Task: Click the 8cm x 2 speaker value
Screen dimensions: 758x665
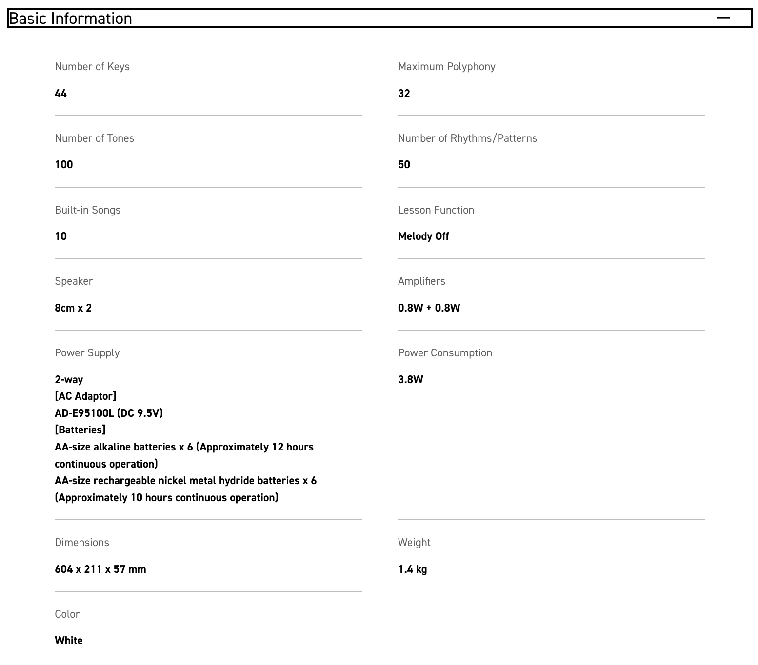Action: (x=73, y=308)
